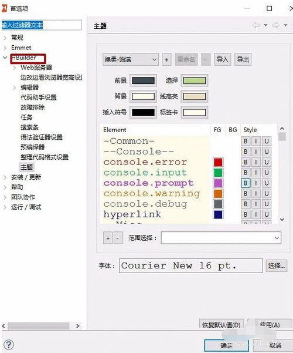Select 语法验证器设置 in tree
Screen dimensions: 293x353
point(42,137)
